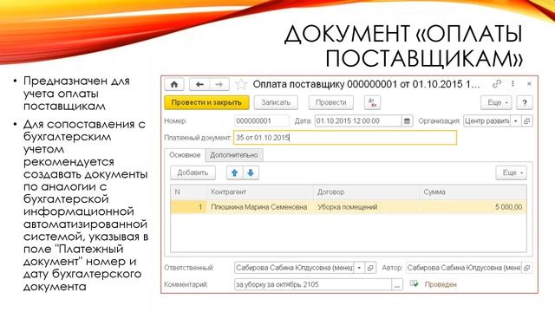Click the Договор column header
This screenshot has width=555, height=312.
tap(366, 192)
